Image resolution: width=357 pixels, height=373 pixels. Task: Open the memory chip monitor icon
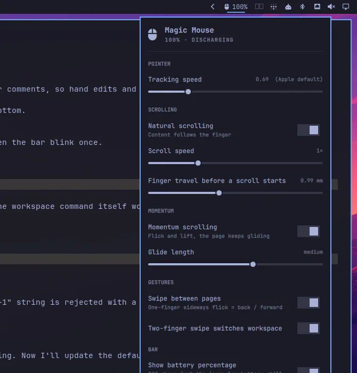[317, 6]
